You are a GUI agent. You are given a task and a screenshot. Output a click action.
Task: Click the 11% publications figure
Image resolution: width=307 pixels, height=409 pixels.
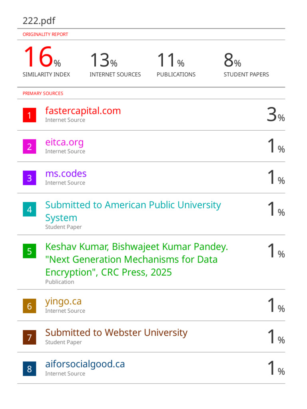pyautogui.click(x=170, y=60)
